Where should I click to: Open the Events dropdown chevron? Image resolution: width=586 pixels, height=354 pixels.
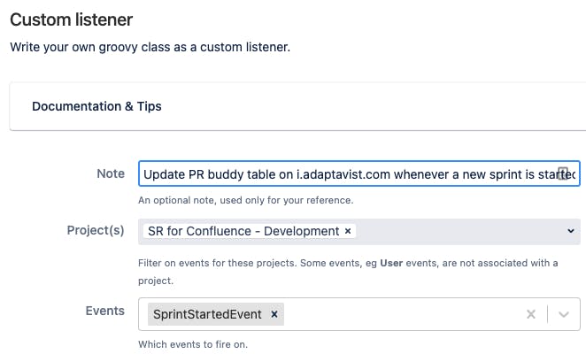click(564, 314)
